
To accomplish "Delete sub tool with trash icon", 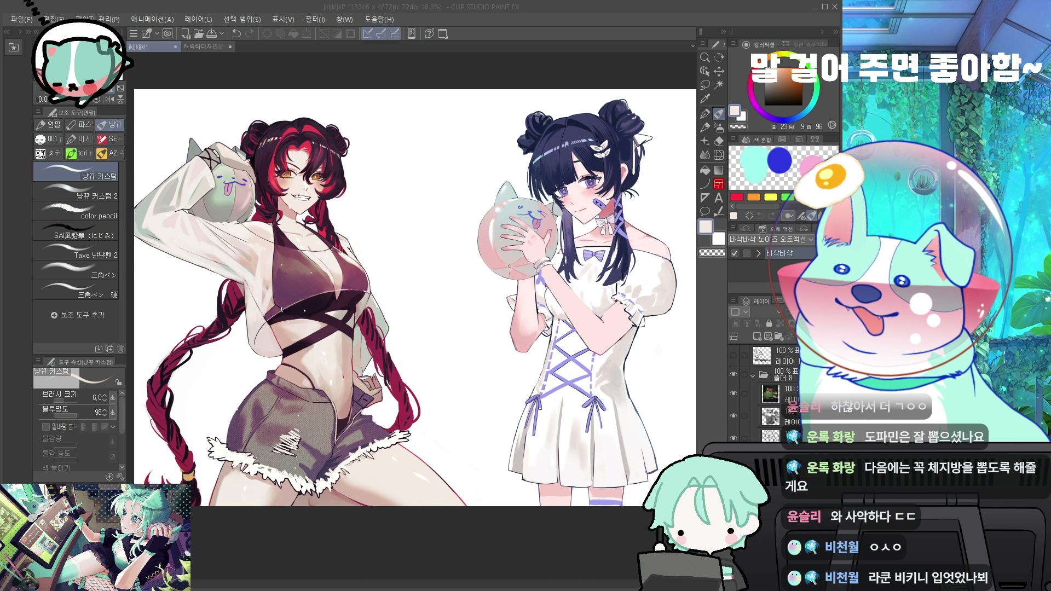I will 120,349.
